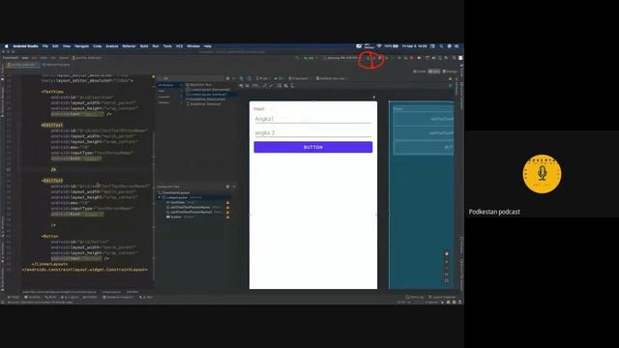Image resolution: width=619 pixels, height=348 pixels.
Task: Open the Navigate menu
Action: coord(81,46)
